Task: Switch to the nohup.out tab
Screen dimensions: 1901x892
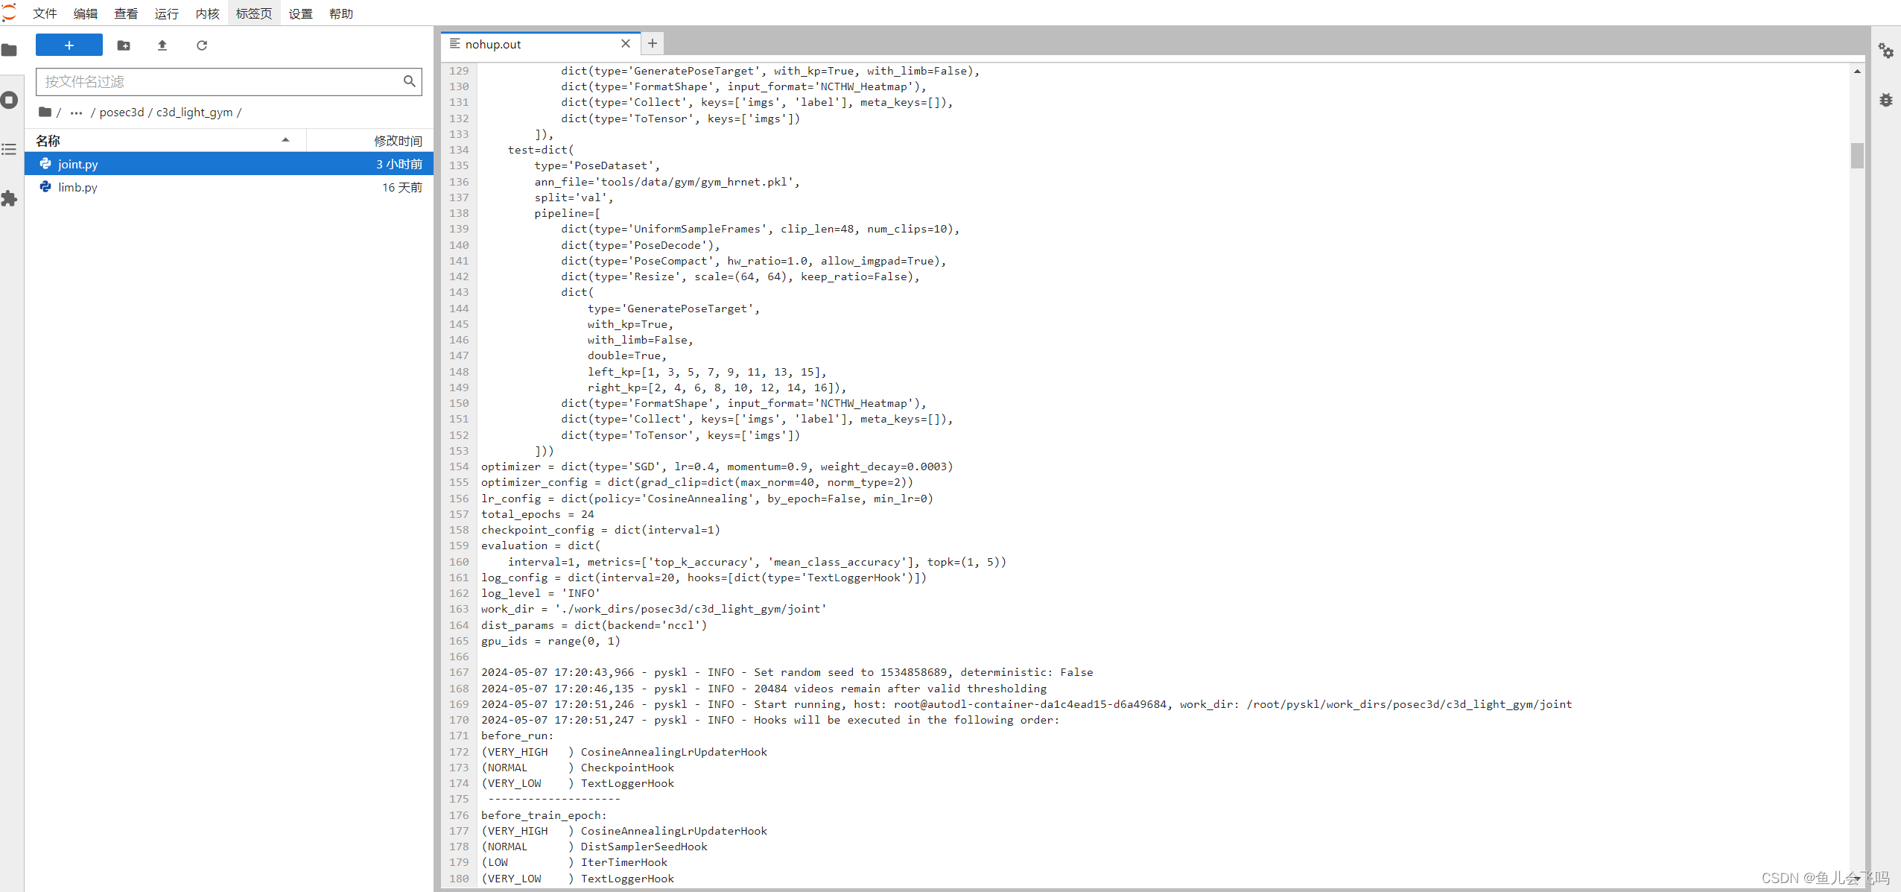Action: (492, 44)
